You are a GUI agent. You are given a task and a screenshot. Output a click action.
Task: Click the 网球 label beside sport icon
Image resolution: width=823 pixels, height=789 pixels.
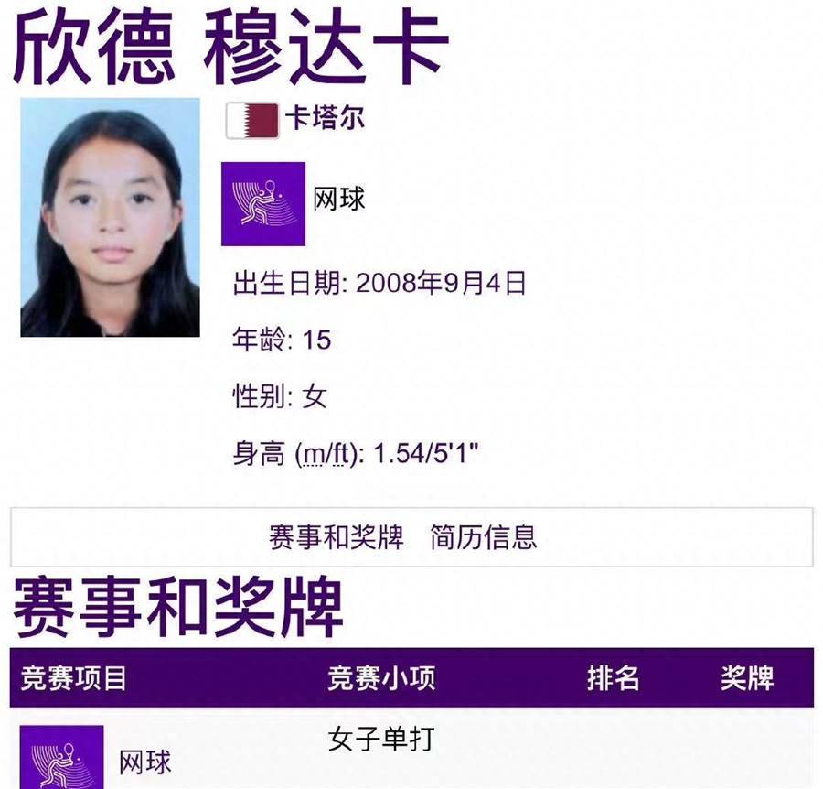click(338, 200)
